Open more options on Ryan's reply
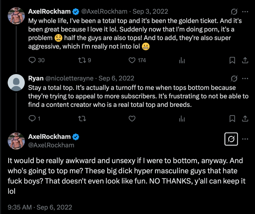Screen dimensions: 255x214 coord(245,78)
